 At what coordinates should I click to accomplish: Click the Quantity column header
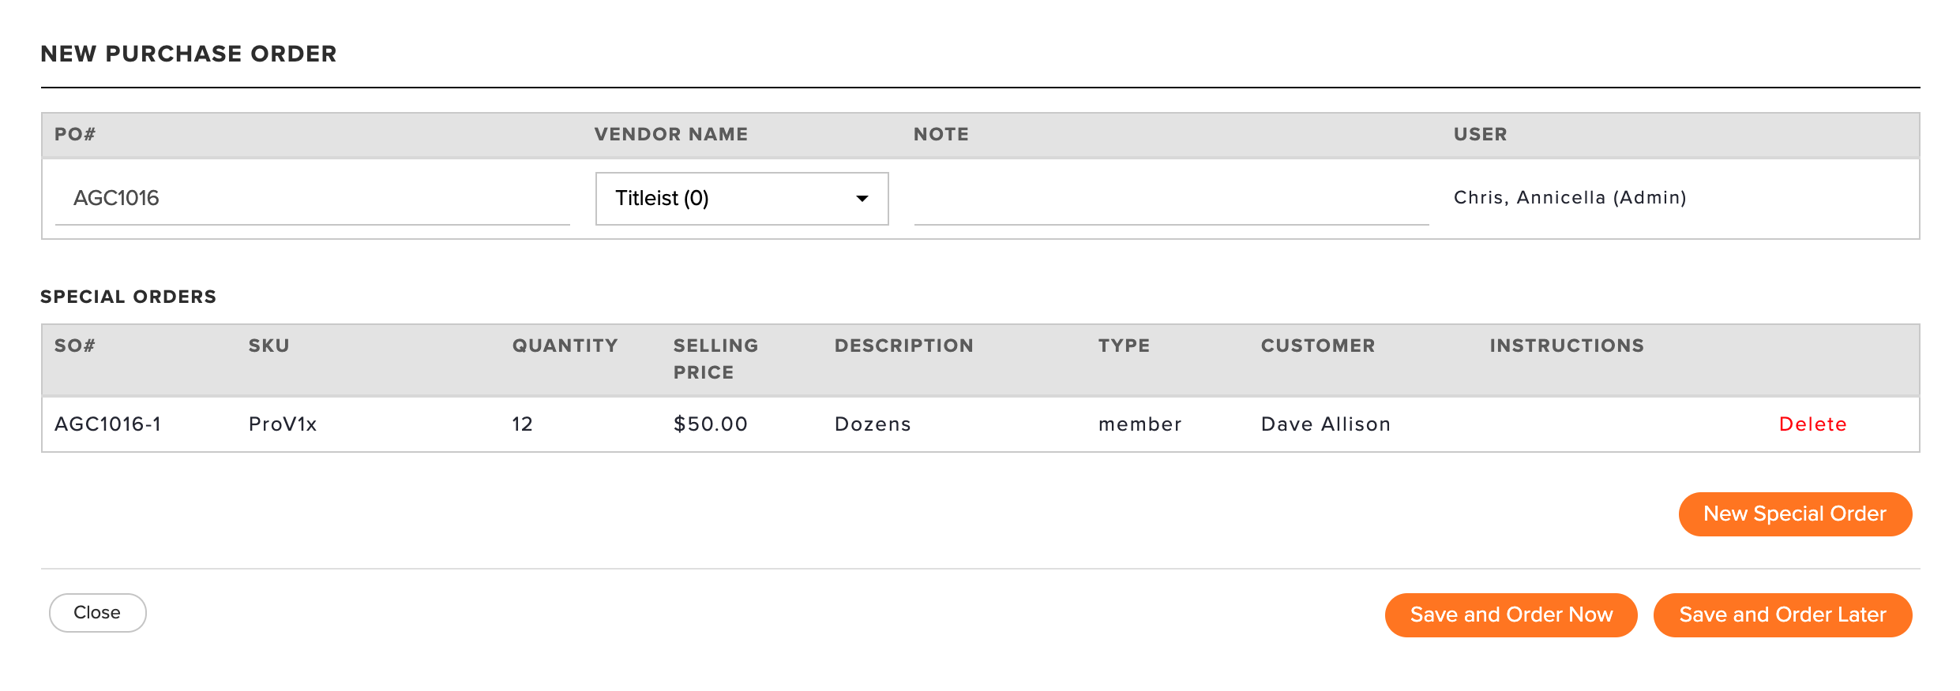pos(565,345)
